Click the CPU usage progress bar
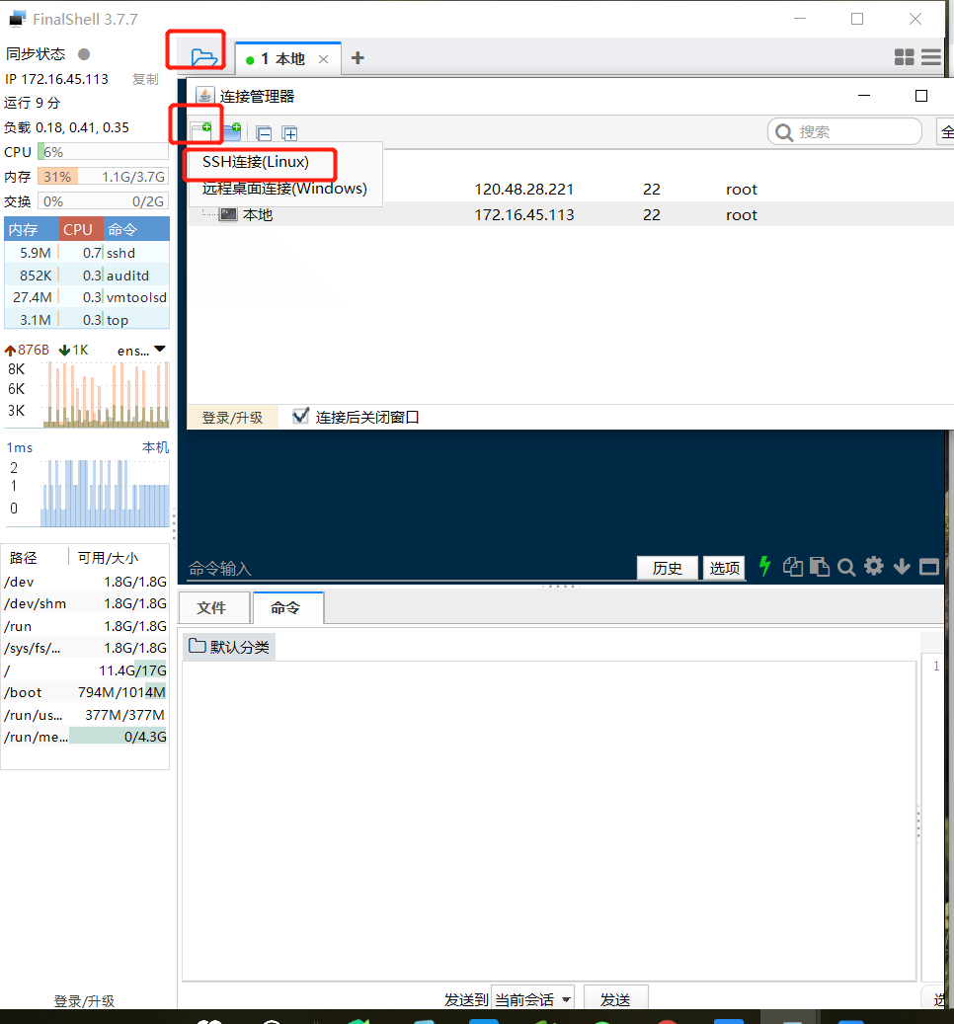Image resolution: width=954 pixels, height=1024 pixels. point(103,152)
